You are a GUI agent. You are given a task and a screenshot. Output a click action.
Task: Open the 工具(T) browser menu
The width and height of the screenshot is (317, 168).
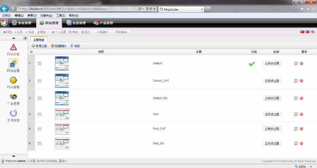61,15
